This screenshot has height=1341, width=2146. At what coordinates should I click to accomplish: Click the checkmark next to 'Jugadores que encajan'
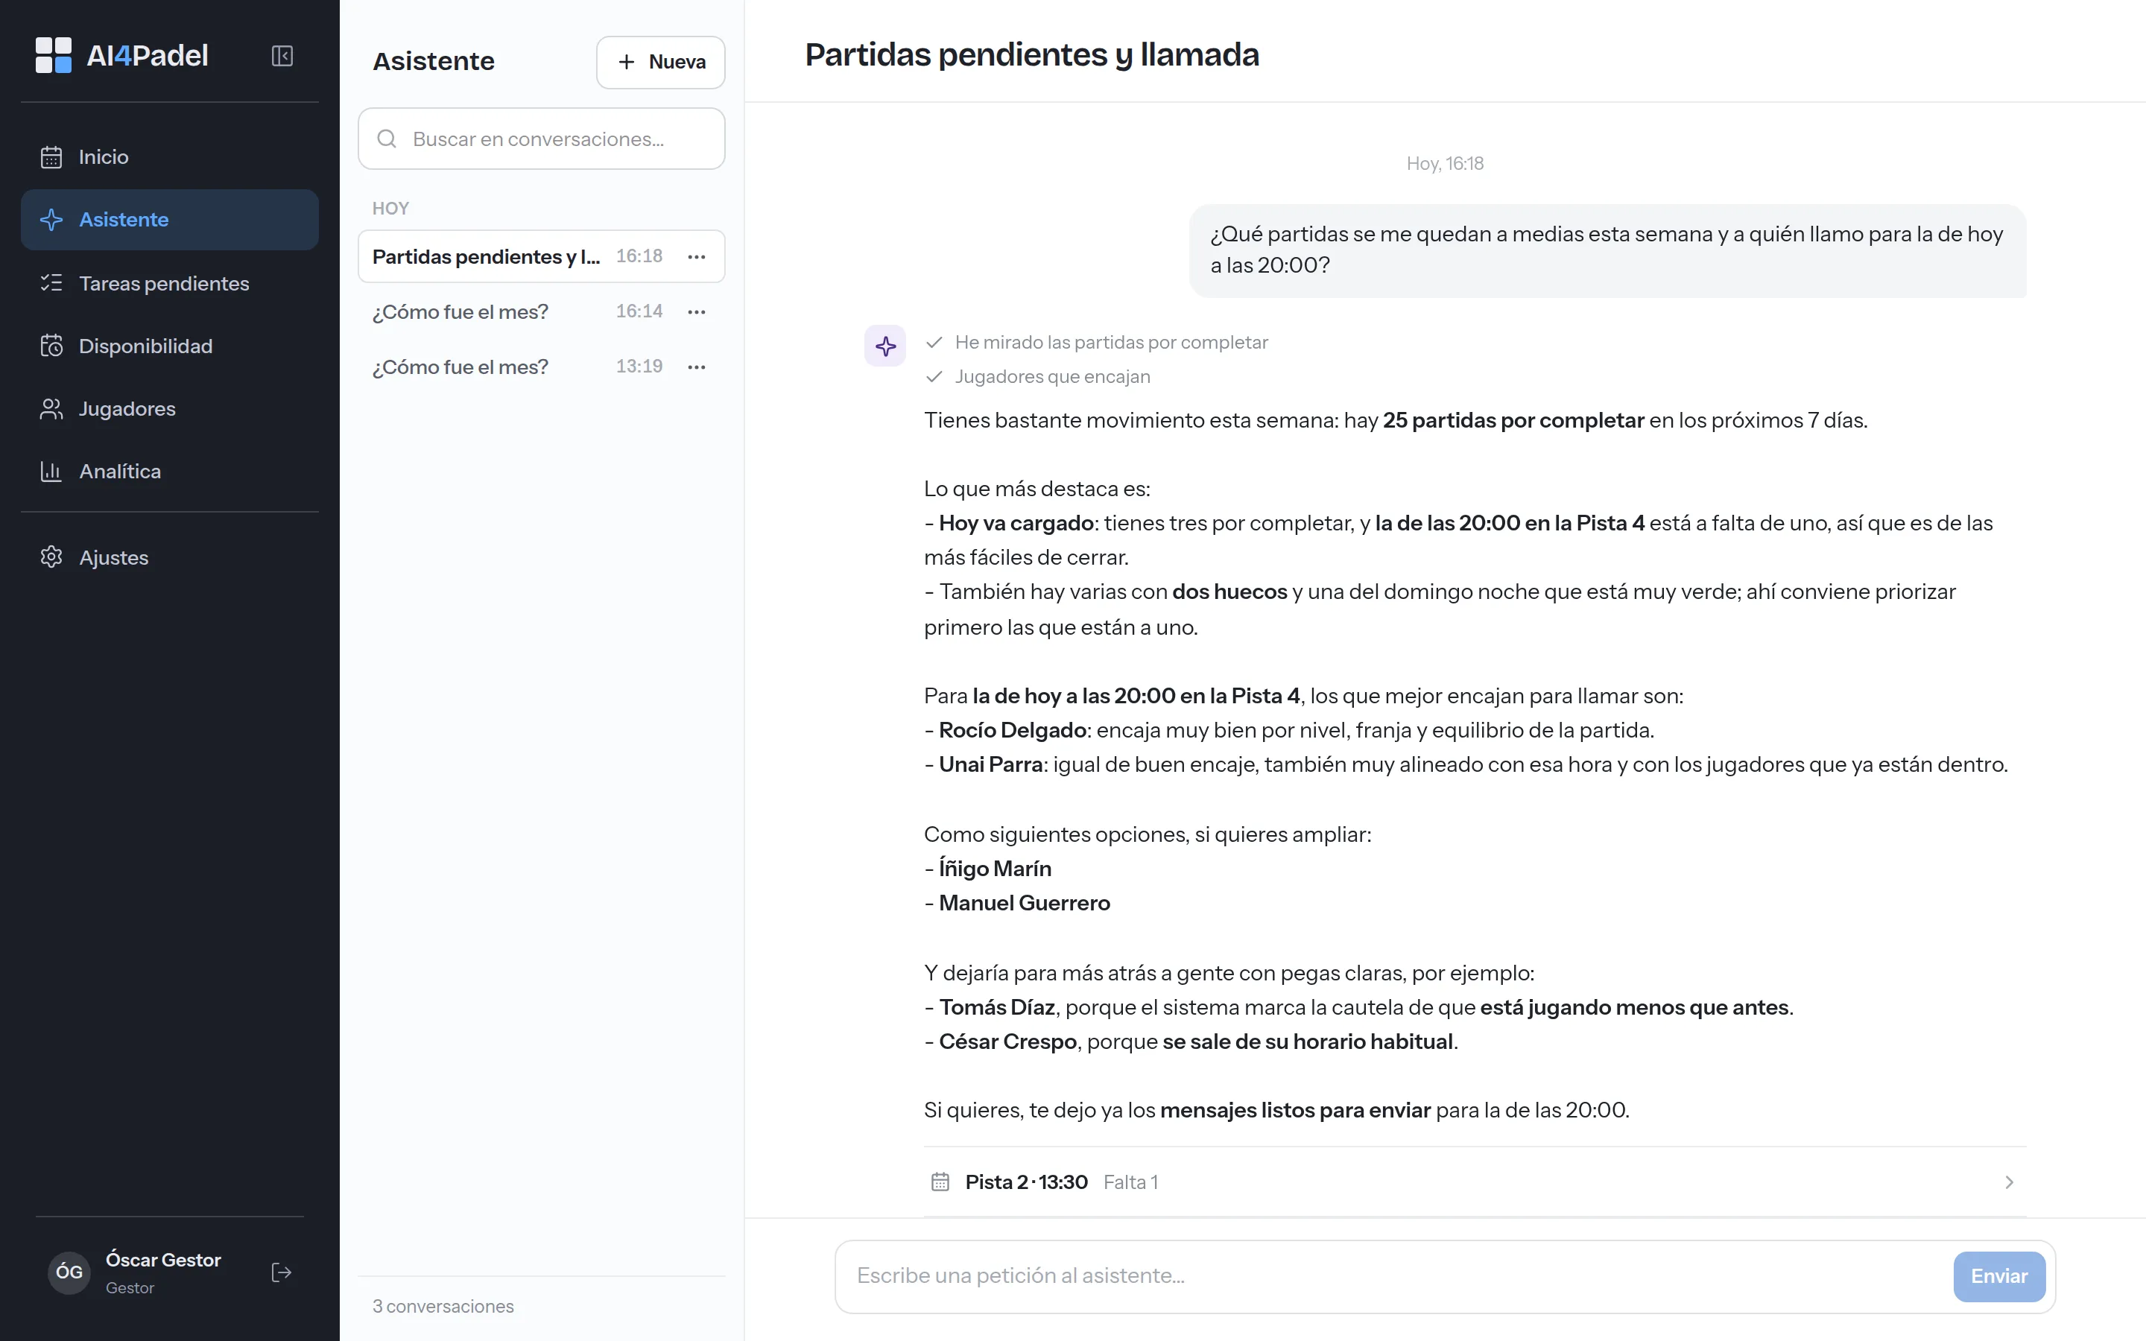tap(934, 377)
